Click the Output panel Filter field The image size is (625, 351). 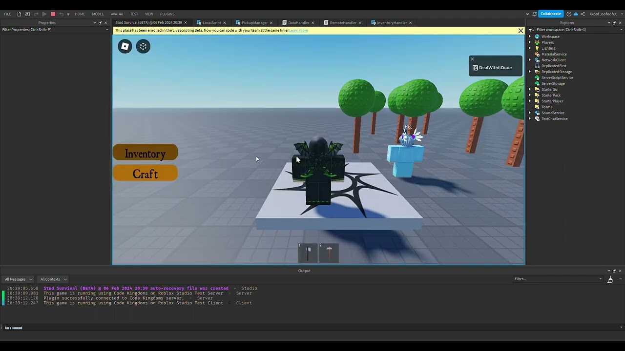coord(558,279)
